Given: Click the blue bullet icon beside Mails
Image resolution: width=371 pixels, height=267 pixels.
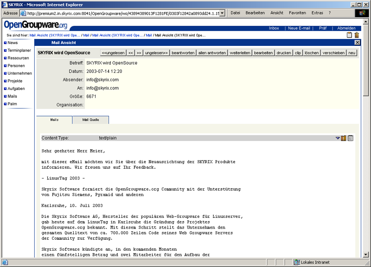Looking at the screenshot, I should pos(5,96).
